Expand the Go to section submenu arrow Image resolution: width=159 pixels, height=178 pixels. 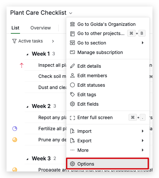click(143, 43)
